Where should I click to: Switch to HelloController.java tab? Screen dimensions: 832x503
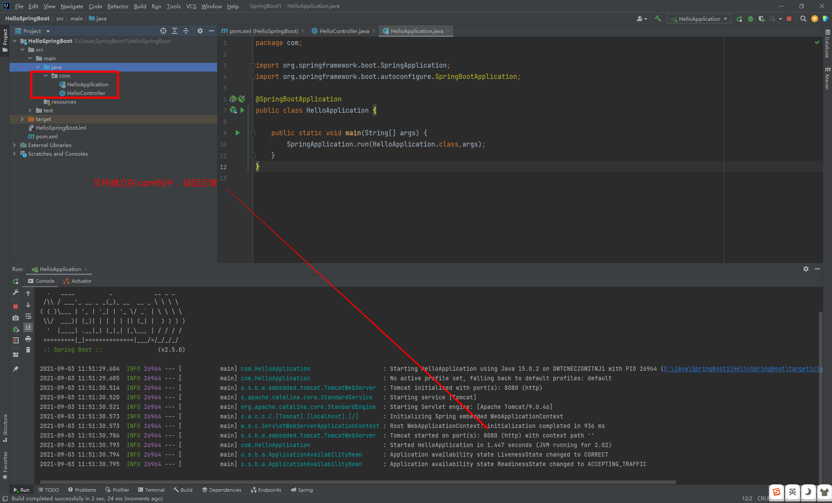coord(344,31)
